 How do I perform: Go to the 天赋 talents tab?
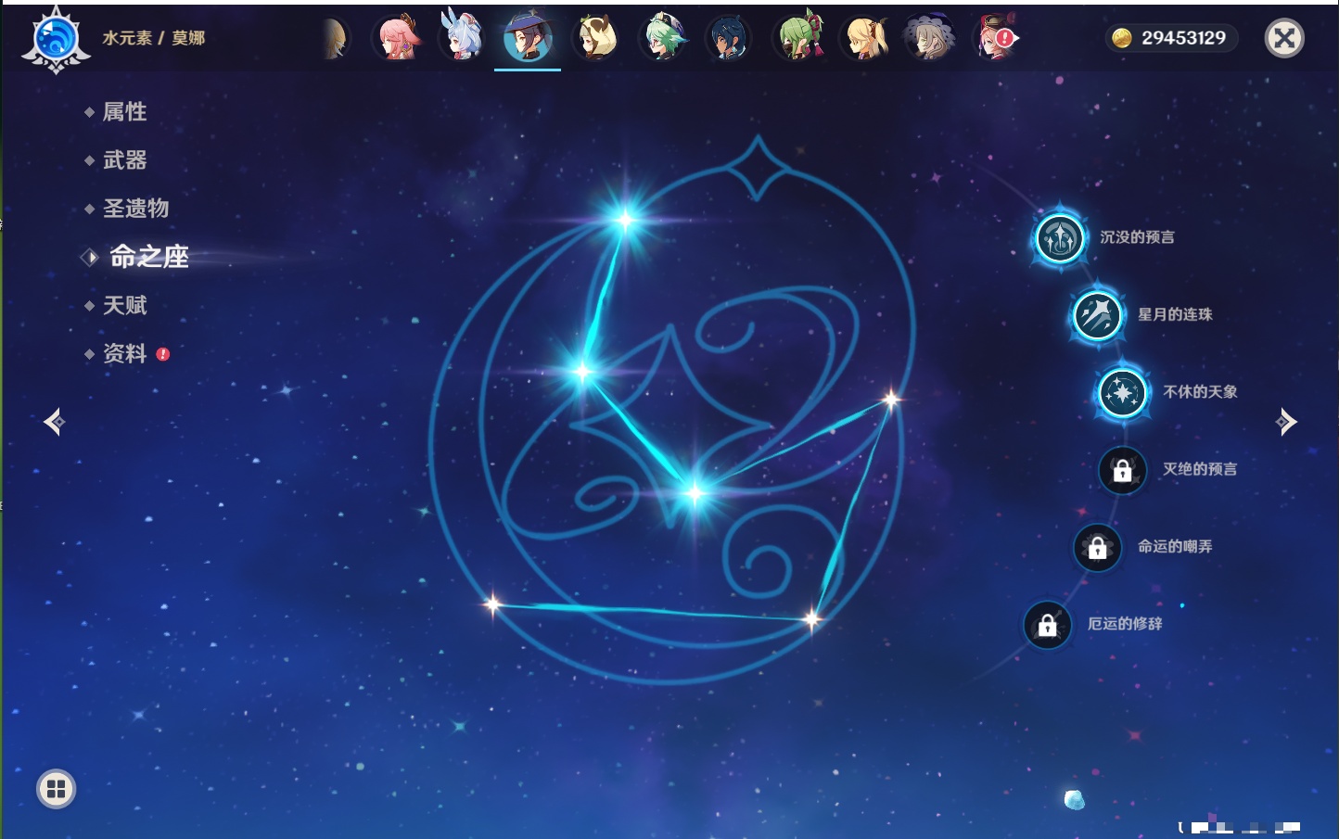pos(124,305)
